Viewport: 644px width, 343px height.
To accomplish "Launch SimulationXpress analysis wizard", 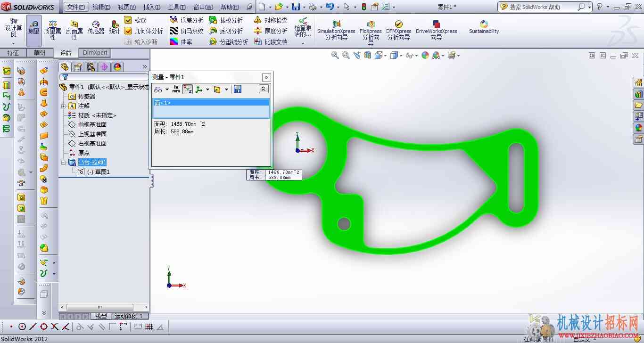I will [x=336, y=31].
